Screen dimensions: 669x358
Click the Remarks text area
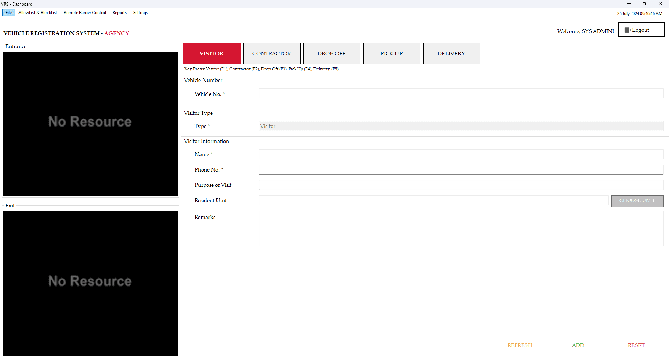point(461,228)
